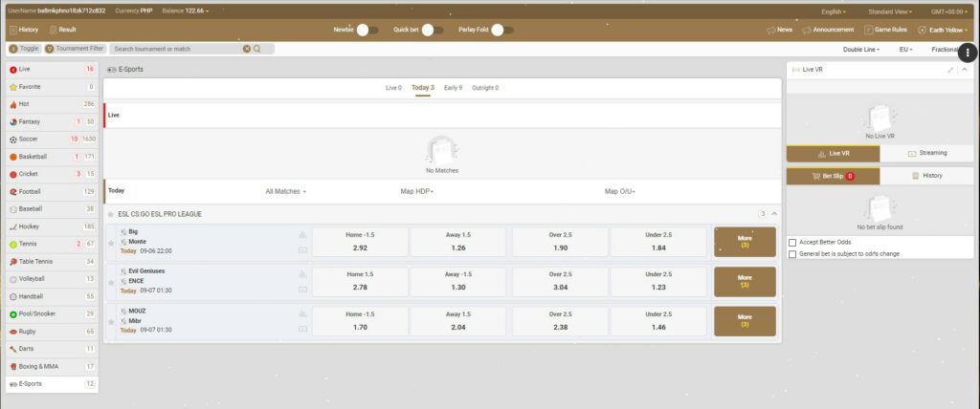Screen dimensions: 980x409
Task: Click the Pool/Snooker ball icon
Action: (x=13, y=314)
